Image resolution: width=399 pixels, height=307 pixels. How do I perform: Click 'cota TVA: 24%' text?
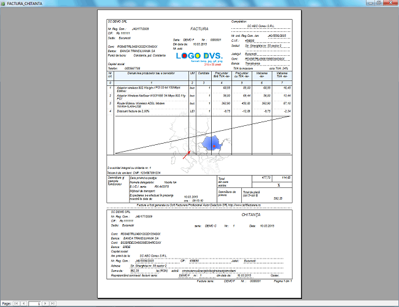279,69
